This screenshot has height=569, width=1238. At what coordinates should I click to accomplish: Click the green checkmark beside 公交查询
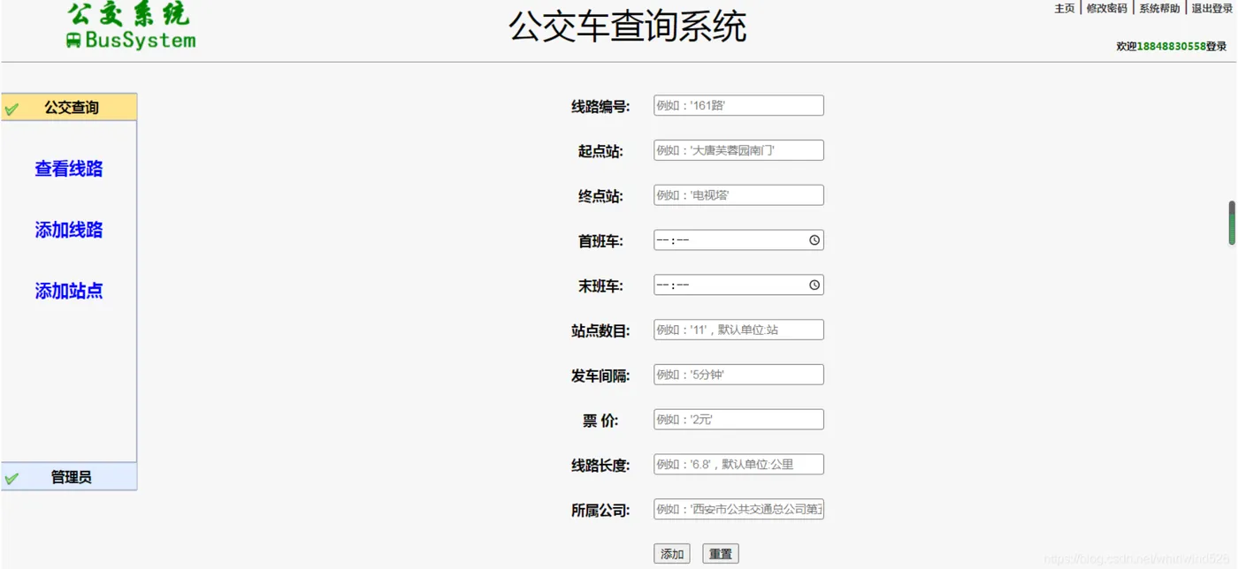pos(11,110)
